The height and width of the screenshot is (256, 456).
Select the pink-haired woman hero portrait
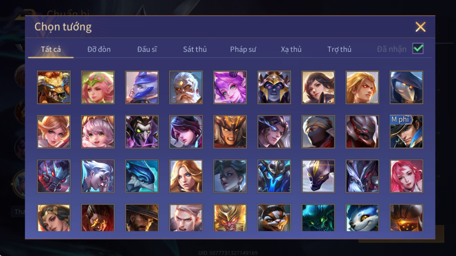(x=406, y=176)
